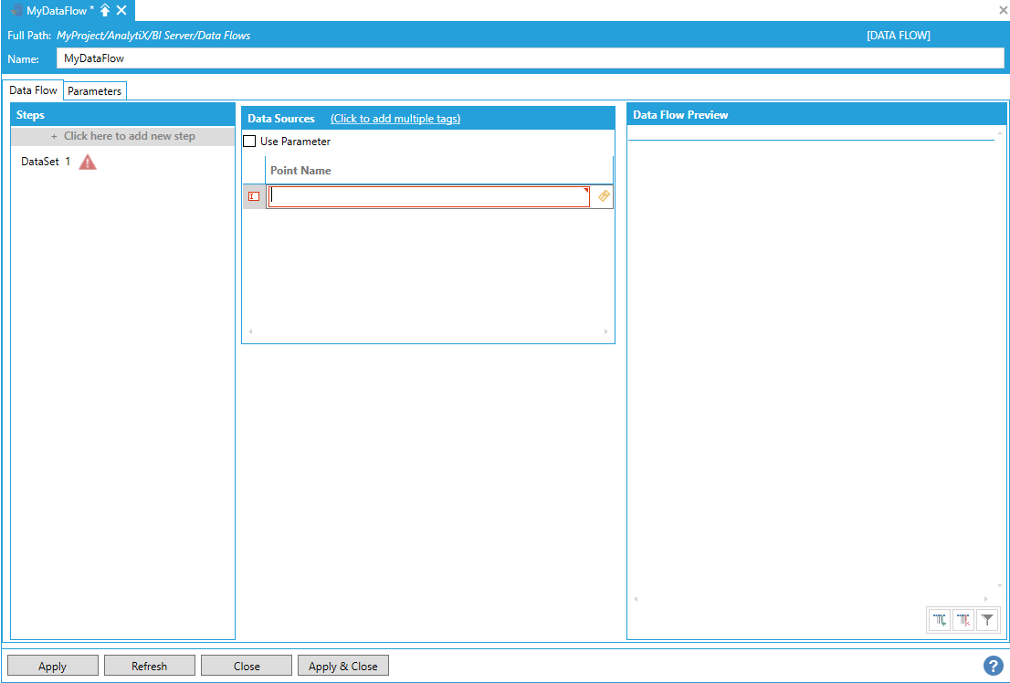Image resolution: width=1010 pixels, height=683 pixels.
Task: Select the DataSet 1 step
Action: click(46, 162)
